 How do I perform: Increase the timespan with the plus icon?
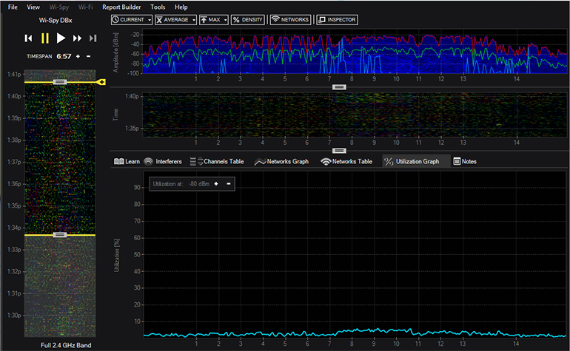point(78,56)
